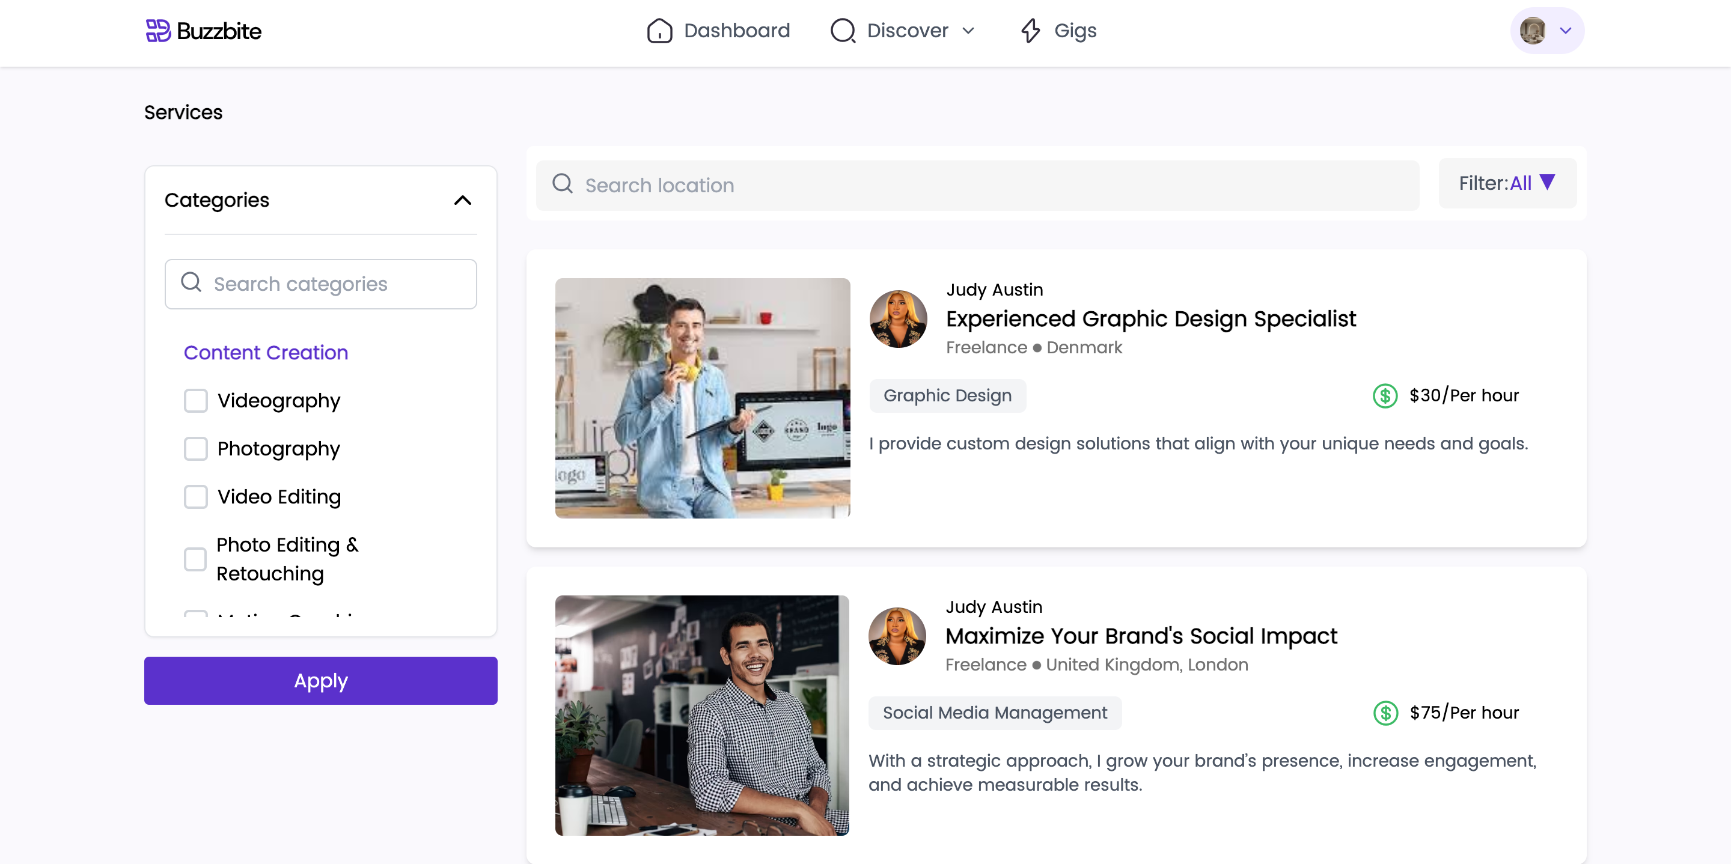Collapse the Categories panel chevron
This screenshot has width=1731, height=864.
click(x=462, y=200)
